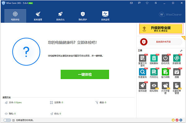Click the yellow 升级到专业版 upgrade button
The image size is (186, 123).
pyautogui.click(x=161, y=29)
